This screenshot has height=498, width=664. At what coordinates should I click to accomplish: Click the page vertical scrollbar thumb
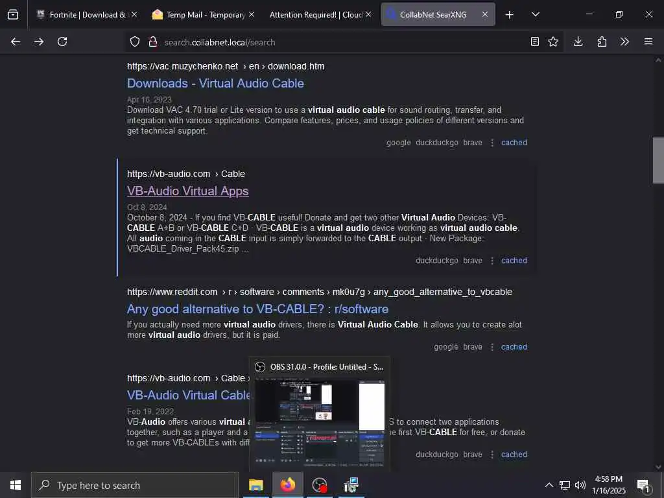[x=658, y=161]
